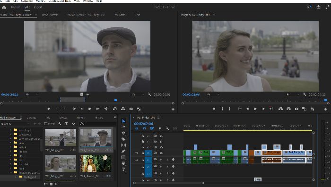The width and height of the screenshot is (331, 187).
Task: Open timeline display settings wrench
Action: 167,128
